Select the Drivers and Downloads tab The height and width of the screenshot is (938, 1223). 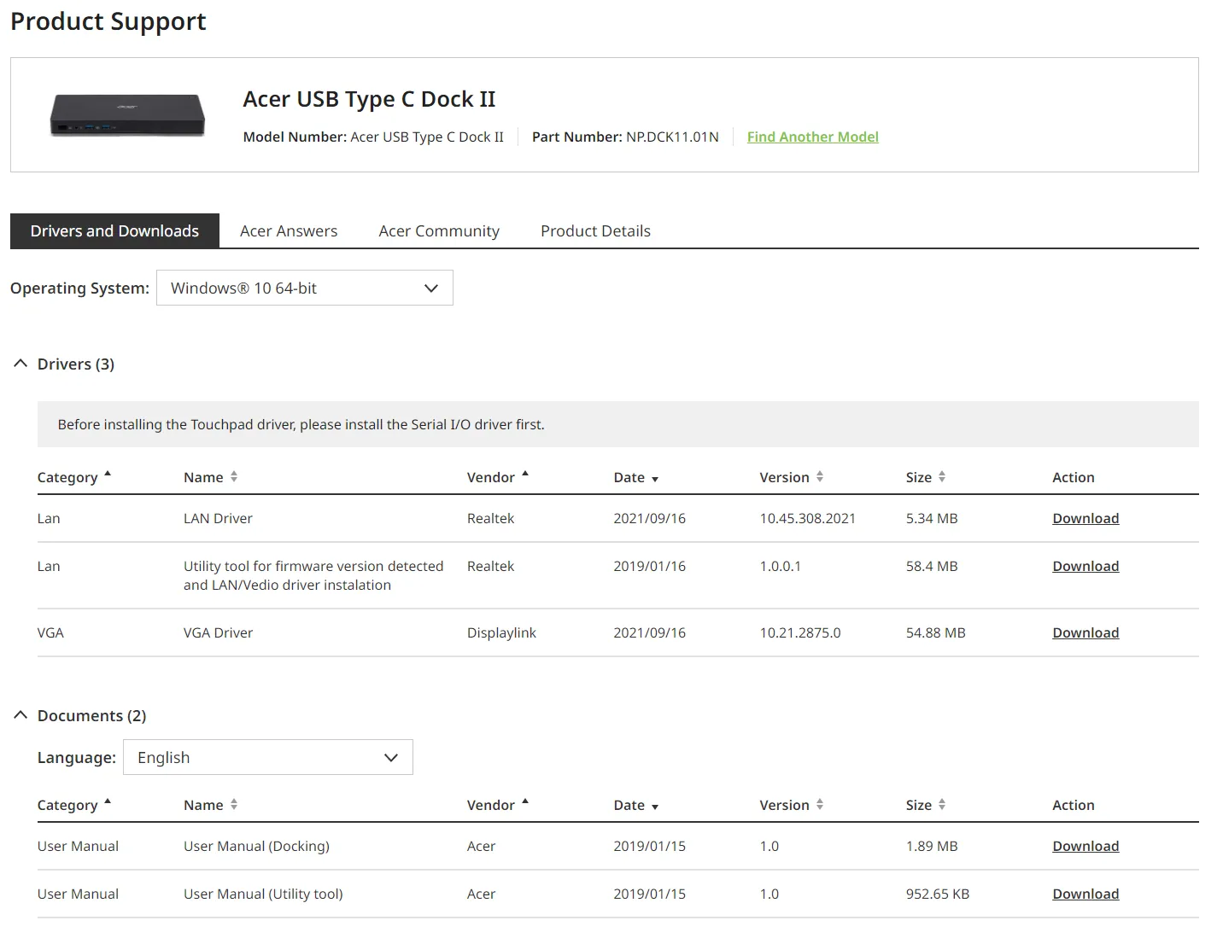tap(114, 230)
